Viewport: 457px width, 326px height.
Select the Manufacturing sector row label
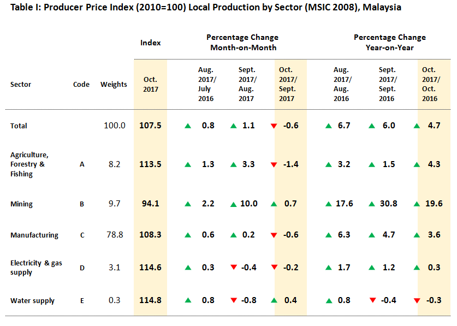[x=34, y=235]
